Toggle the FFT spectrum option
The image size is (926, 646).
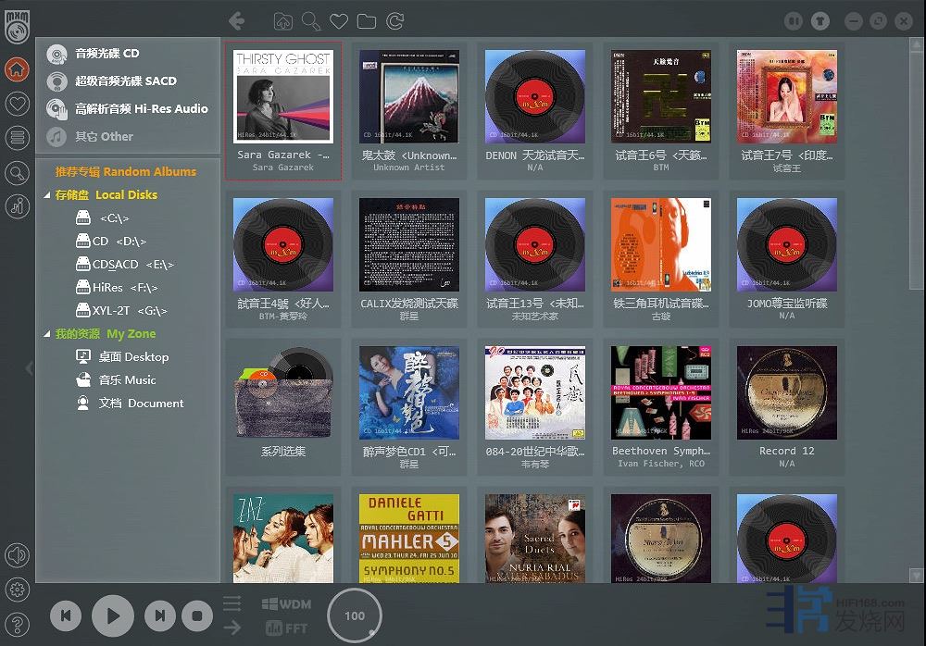[x=287, y=628]
